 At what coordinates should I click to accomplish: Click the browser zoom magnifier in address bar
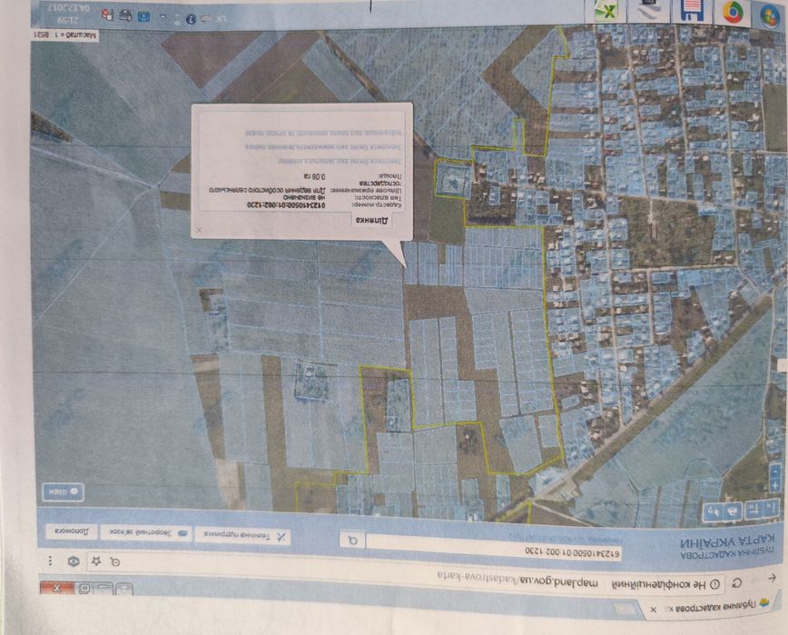tap(115, 561)
